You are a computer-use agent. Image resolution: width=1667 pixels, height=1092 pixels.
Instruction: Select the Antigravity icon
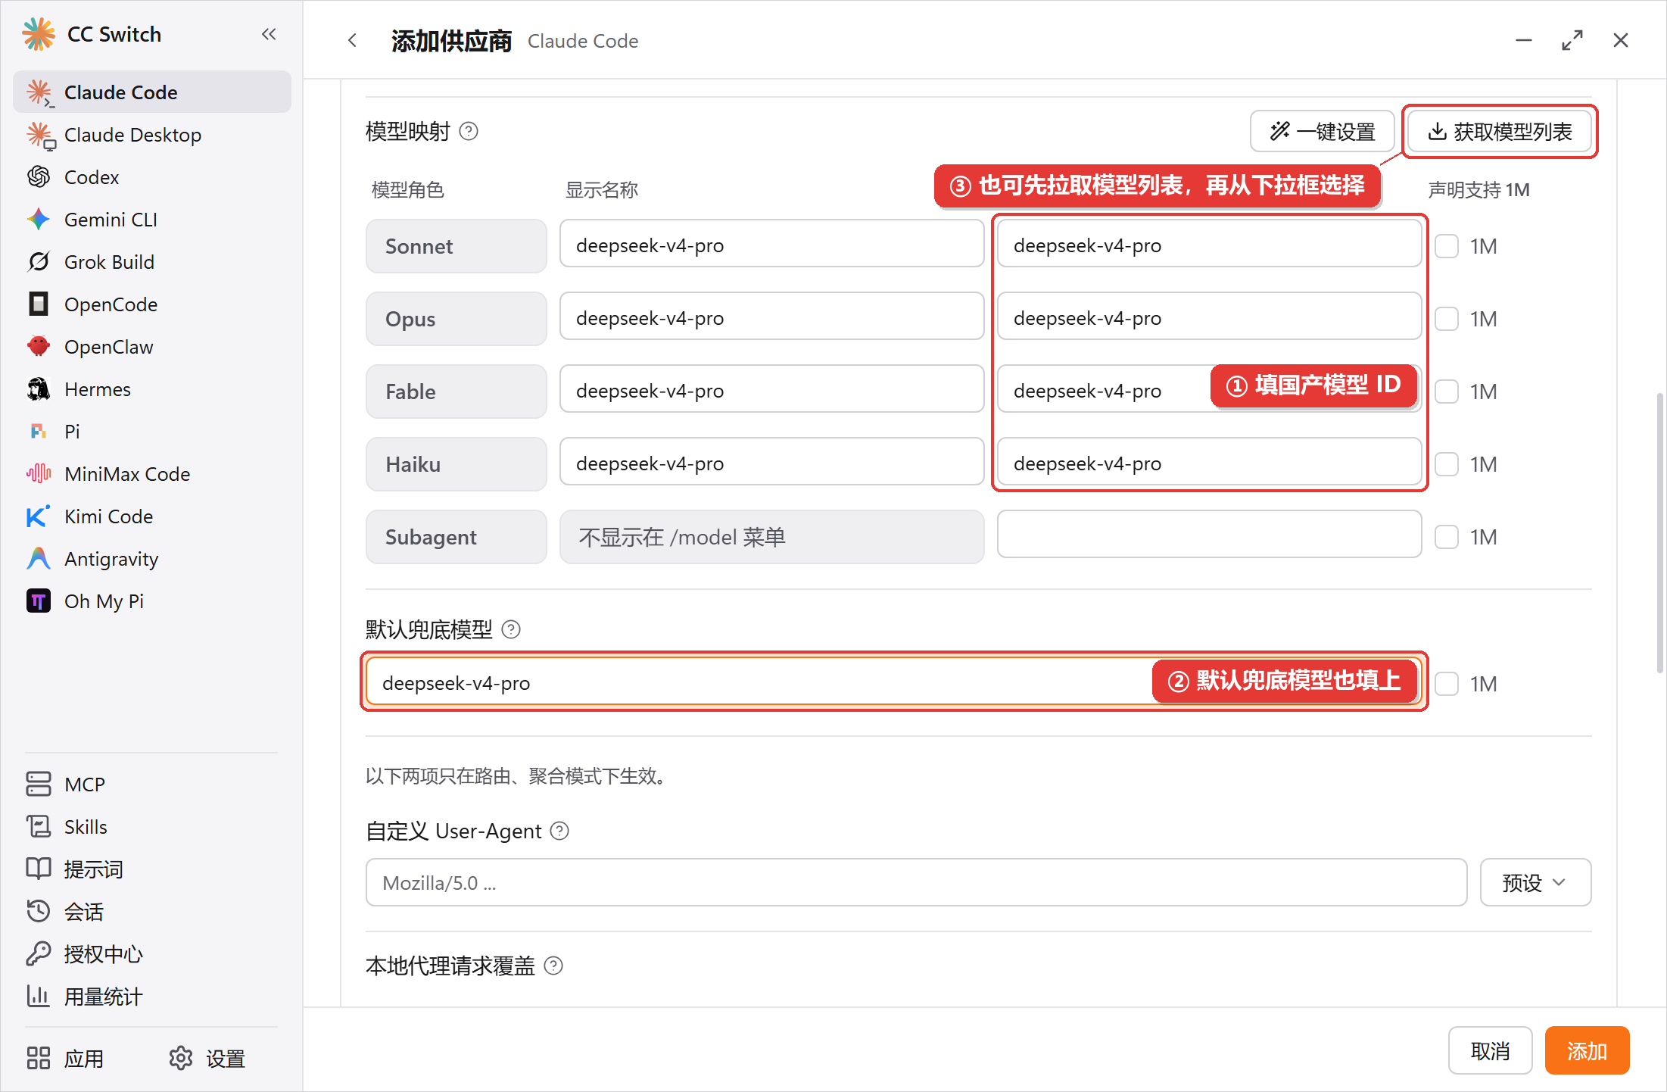click(39, 559)
